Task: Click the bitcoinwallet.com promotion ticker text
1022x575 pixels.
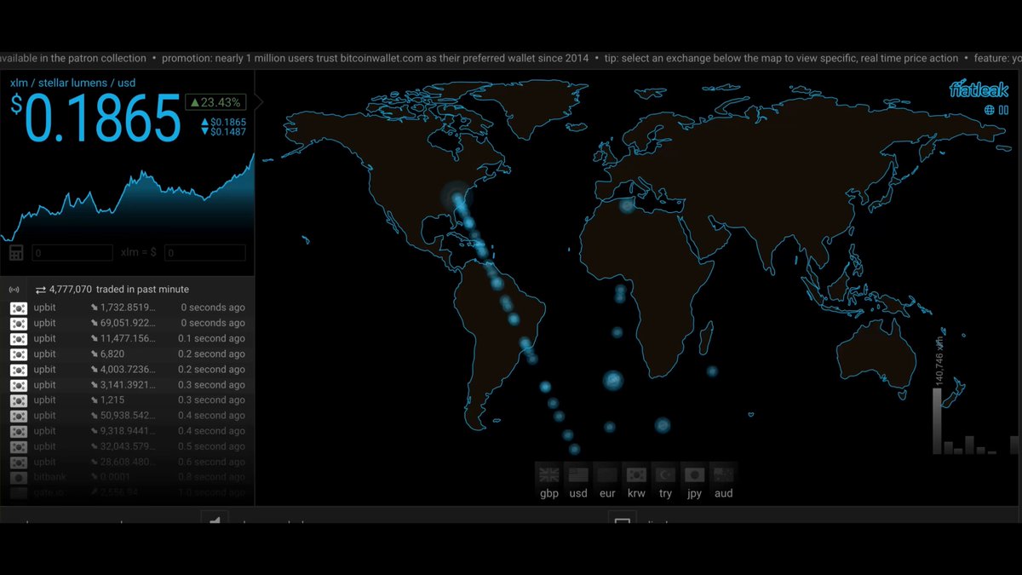Action: 375,59
